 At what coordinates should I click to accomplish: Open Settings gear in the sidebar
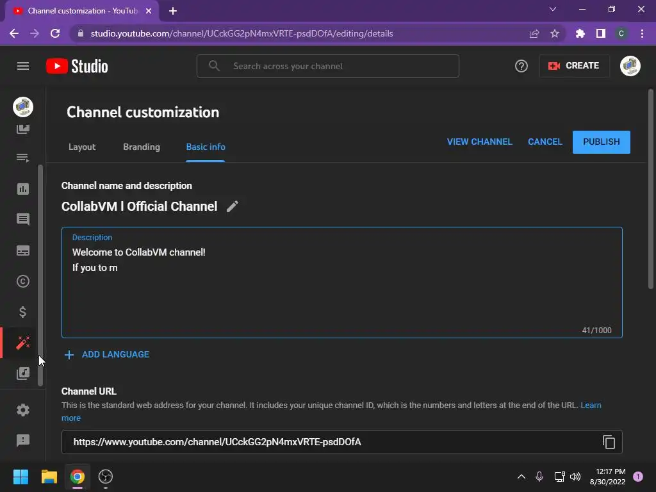(23, 410)
